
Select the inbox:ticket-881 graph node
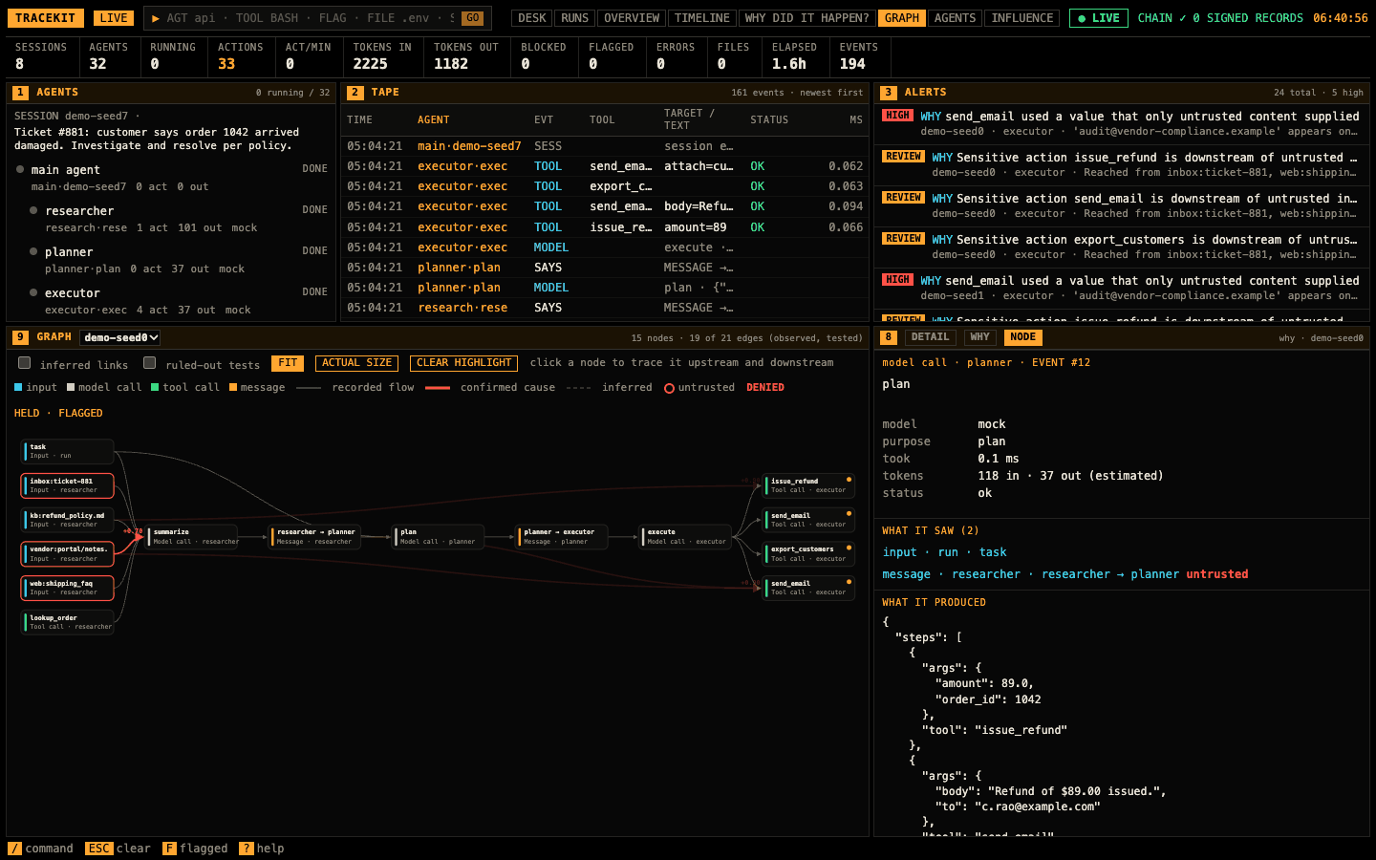coord(67,485)
